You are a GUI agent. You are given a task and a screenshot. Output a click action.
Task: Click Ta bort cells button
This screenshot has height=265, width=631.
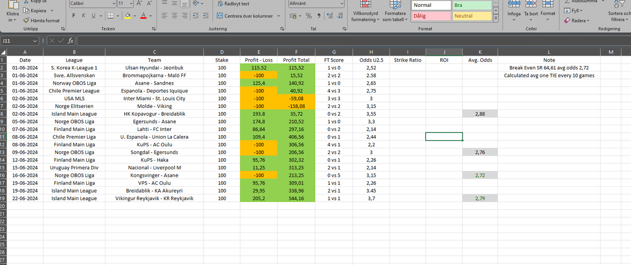(531, 11)
